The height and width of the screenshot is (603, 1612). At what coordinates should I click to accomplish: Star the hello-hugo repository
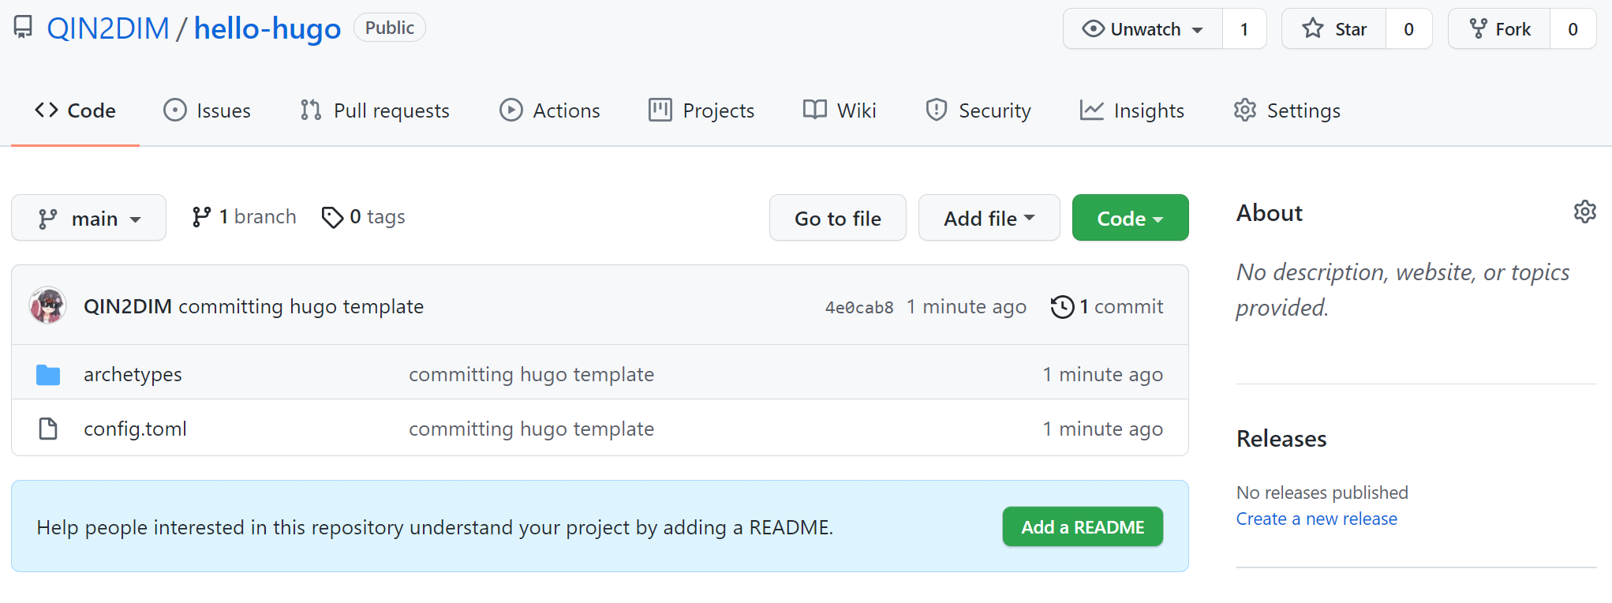coord(1334,29)
